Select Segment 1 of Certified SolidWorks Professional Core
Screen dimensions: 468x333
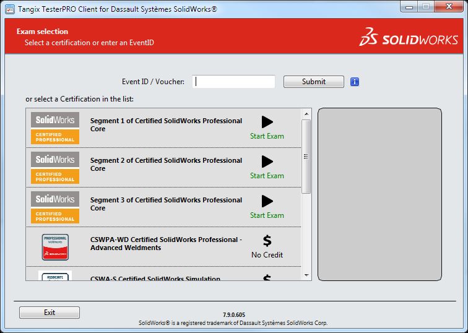(x=166, y=125)
